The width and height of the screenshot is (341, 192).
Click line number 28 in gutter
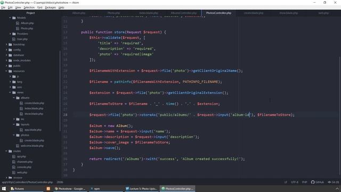pos(65,115)
